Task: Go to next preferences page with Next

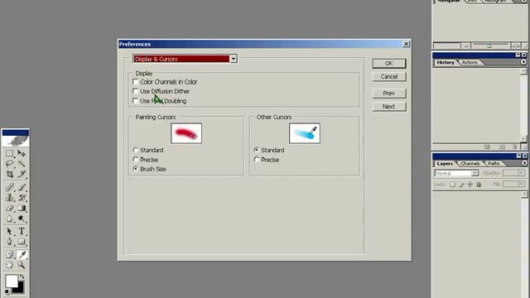Action: [389, 107]
